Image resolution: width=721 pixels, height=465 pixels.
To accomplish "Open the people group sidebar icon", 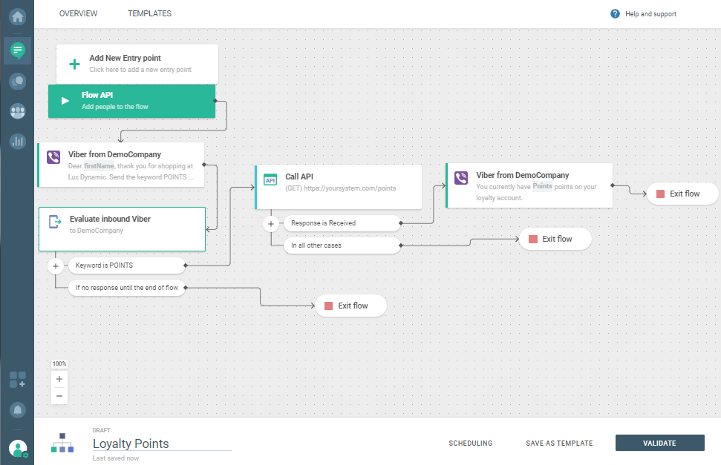I will pyautogui.click(x=17, y=111).
